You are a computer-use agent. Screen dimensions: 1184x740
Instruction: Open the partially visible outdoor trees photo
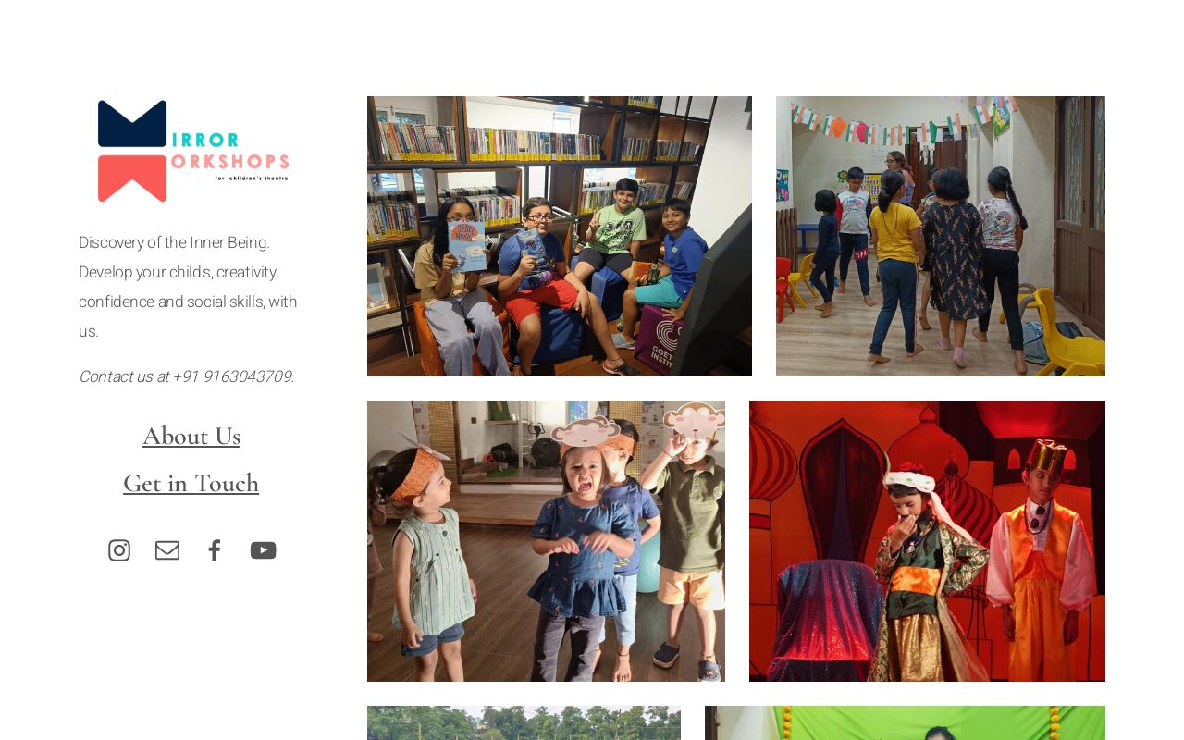[524, 723]
